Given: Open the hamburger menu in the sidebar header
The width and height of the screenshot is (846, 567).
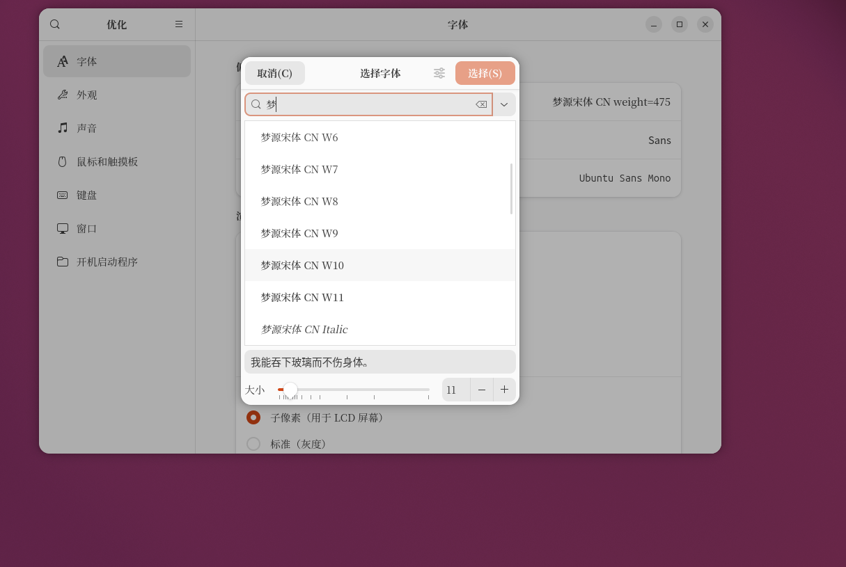Looking at the screenshot, I should [x=179, y=24].
